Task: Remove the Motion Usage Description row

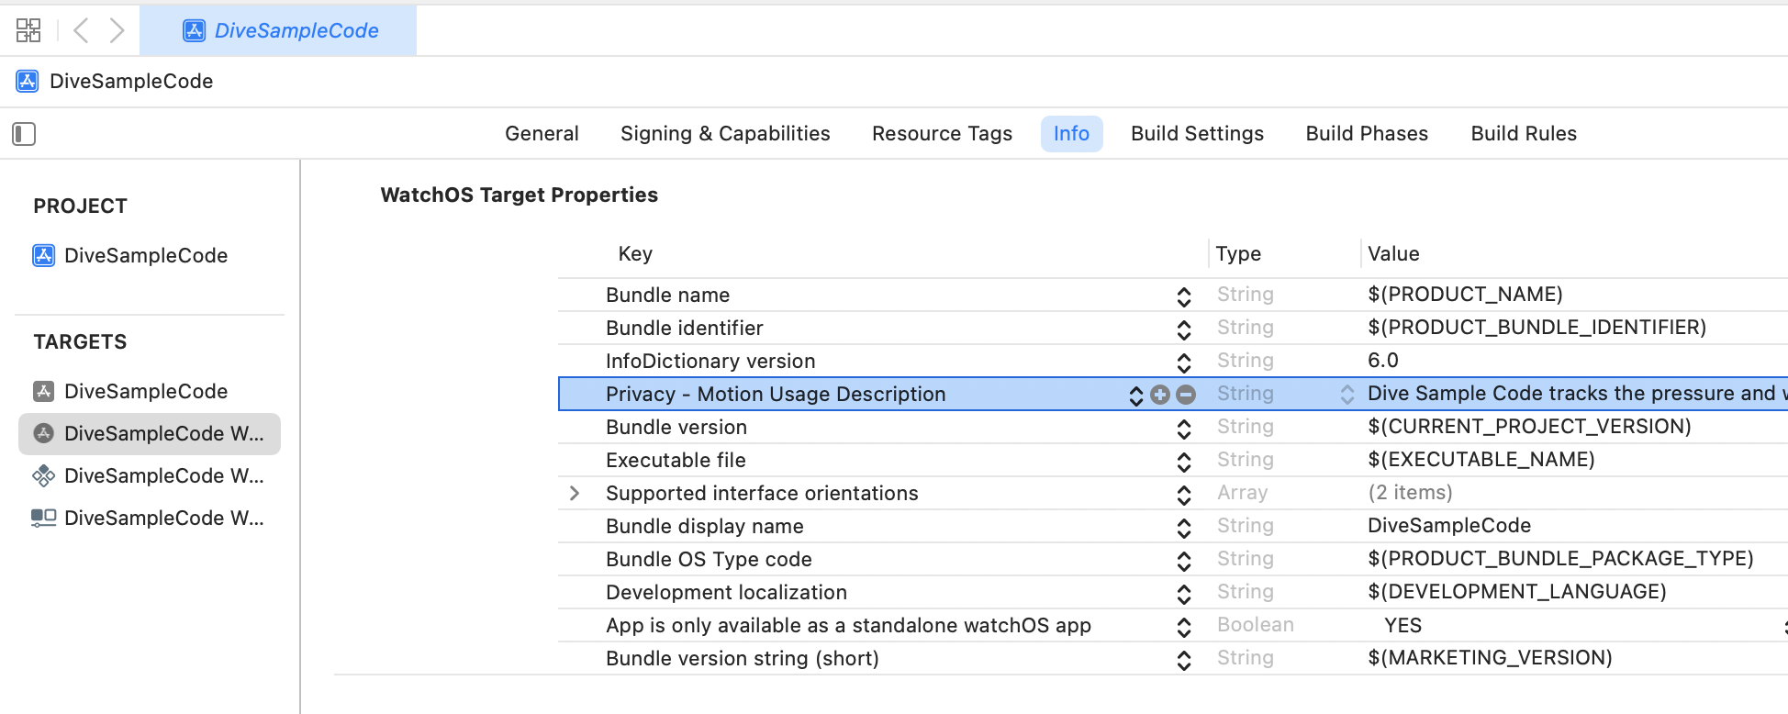Action: tap(1186, 395)
